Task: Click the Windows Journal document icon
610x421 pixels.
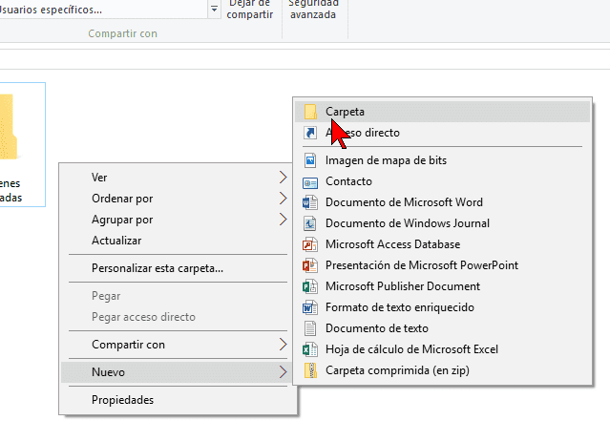Action: pos(308,223)
